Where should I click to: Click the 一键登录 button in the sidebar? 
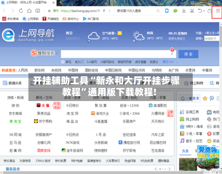pos(190,98)
